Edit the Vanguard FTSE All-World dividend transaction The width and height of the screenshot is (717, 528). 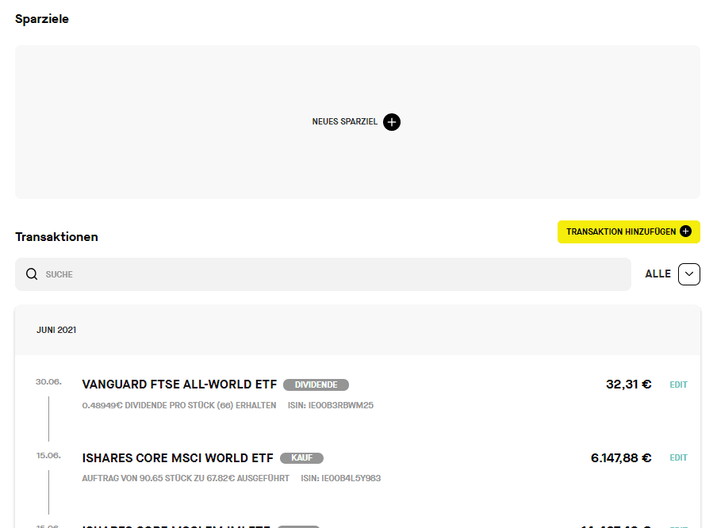coord(678,385)
